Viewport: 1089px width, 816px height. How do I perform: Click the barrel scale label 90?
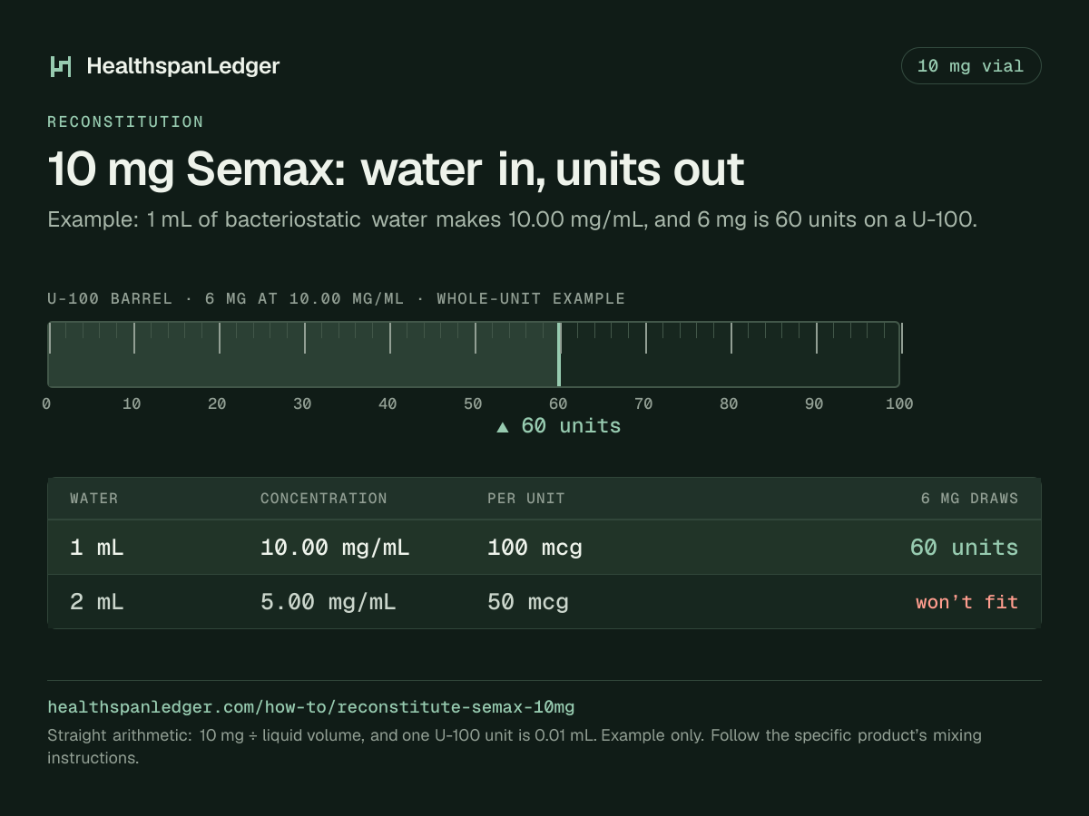[814, 404]
